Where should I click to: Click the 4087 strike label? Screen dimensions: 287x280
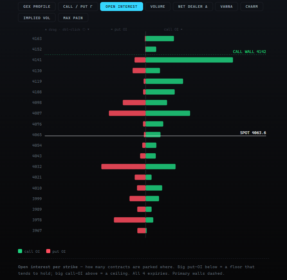(37, 113)
